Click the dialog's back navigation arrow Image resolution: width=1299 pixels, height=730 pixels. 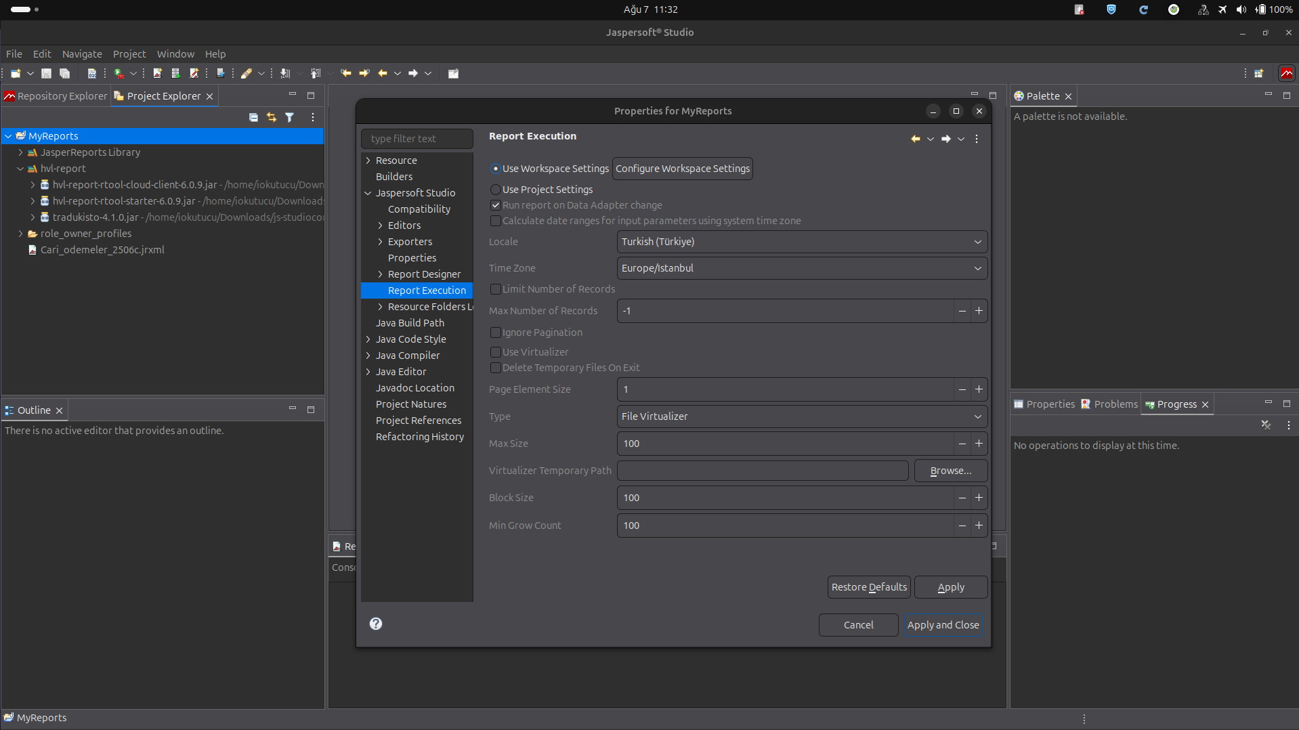[916, 139]
